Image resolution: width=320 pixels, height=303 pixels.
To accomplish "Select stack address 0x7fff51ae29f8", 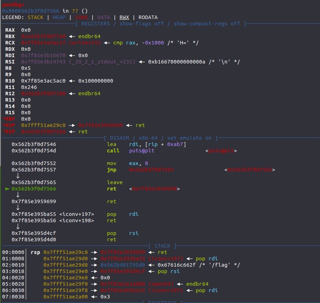I will coord(66,290).
